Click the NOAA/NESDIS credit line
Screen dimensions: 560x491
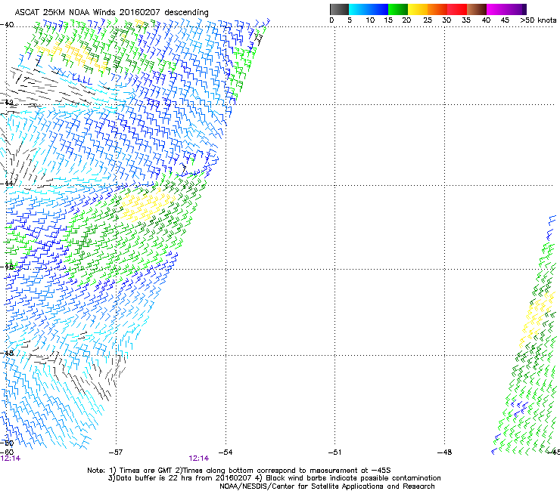327,486
